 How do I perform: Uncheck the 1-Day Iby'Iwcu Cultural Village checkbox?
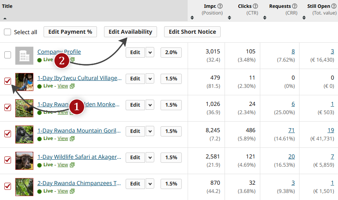pyautogui.click(x=7, y=81)
